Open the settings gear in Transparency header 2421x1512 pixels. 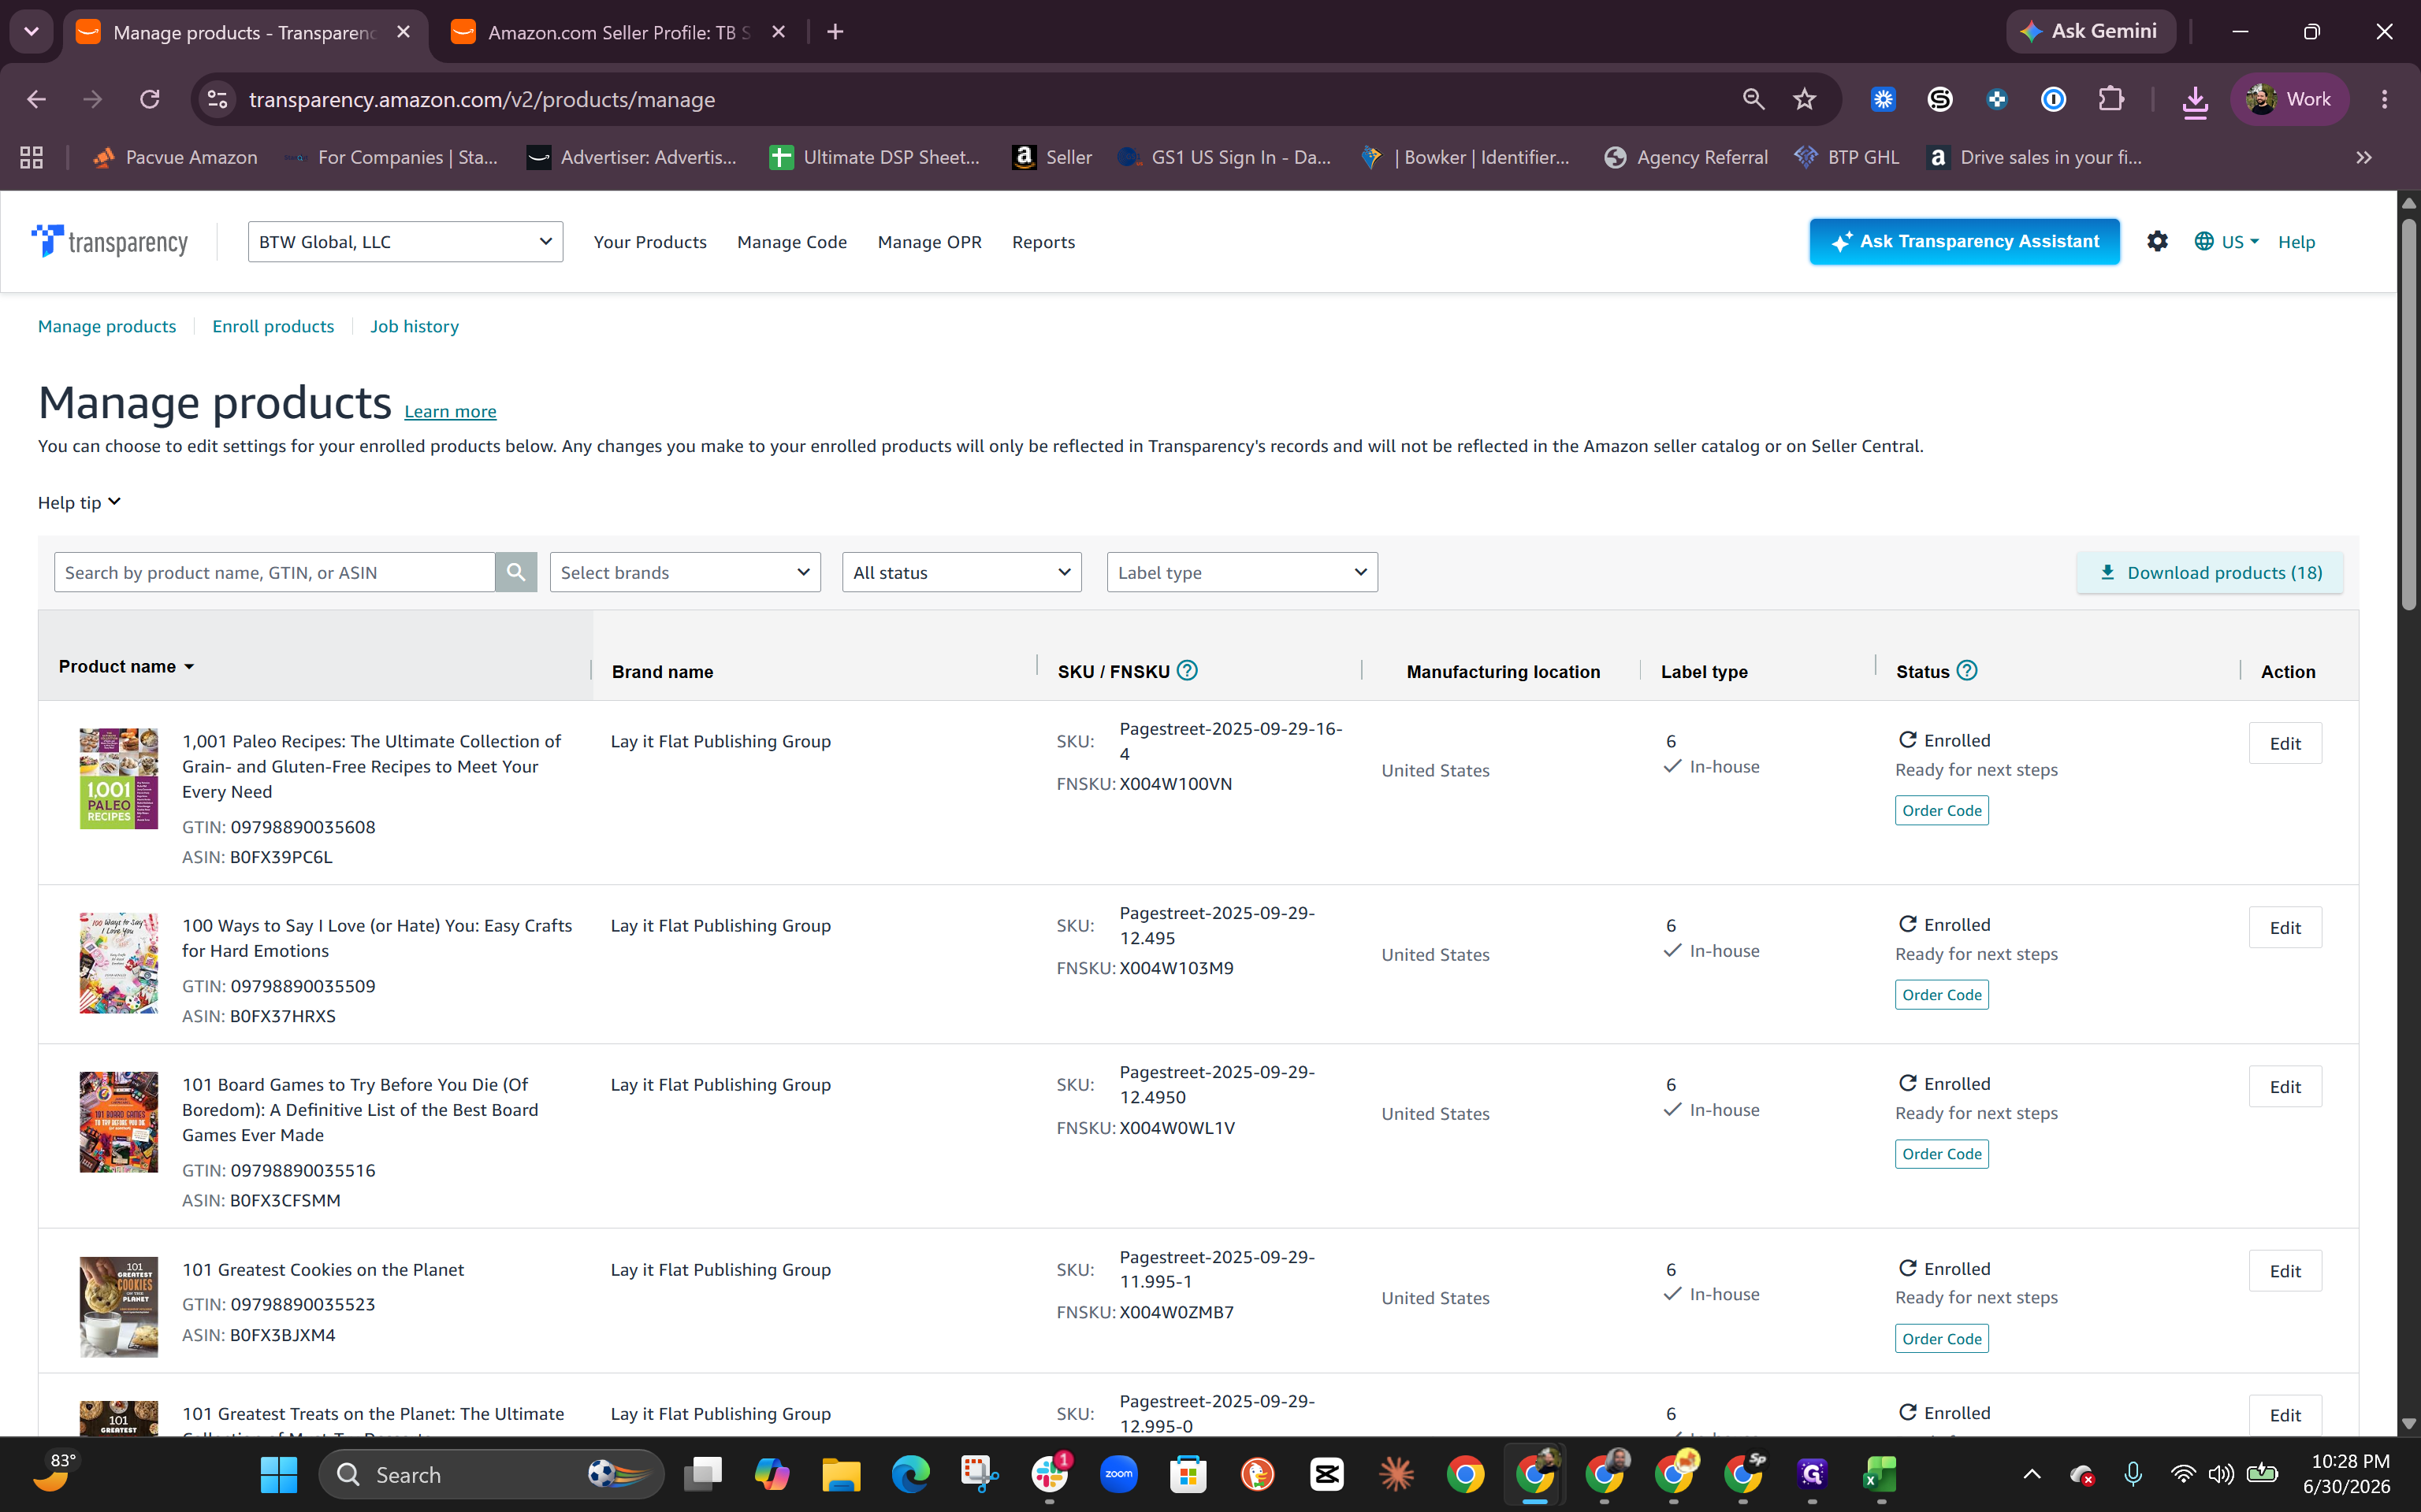(x=2157, y=241)
